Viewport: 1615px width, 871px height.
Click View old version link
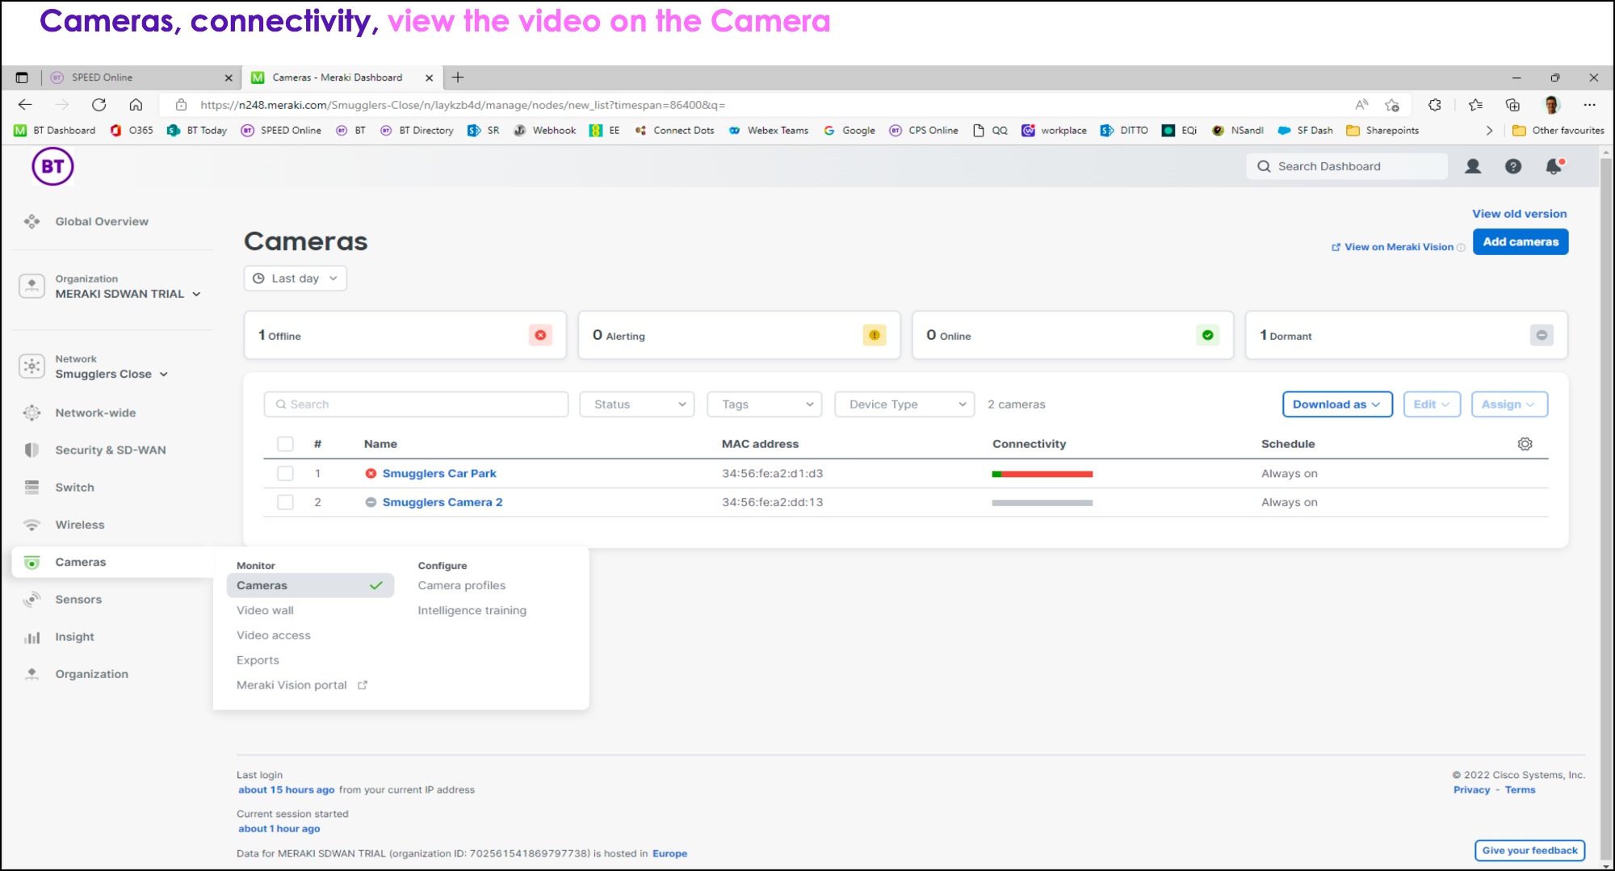click(x=1519, y=214)
